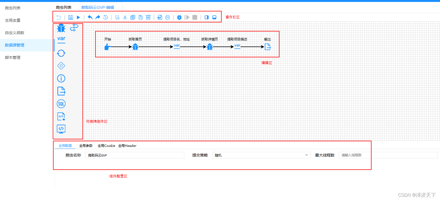The height and width of the screenshot is (200, 440).
Task: Start debugging with the toolbar bug icon
Action: coord(179,17)
